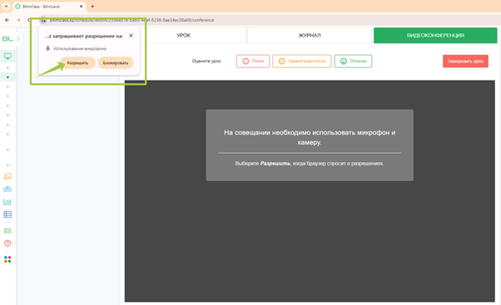Open the red question mark help icon
This screenshot has height=305, width=501.
7,244
